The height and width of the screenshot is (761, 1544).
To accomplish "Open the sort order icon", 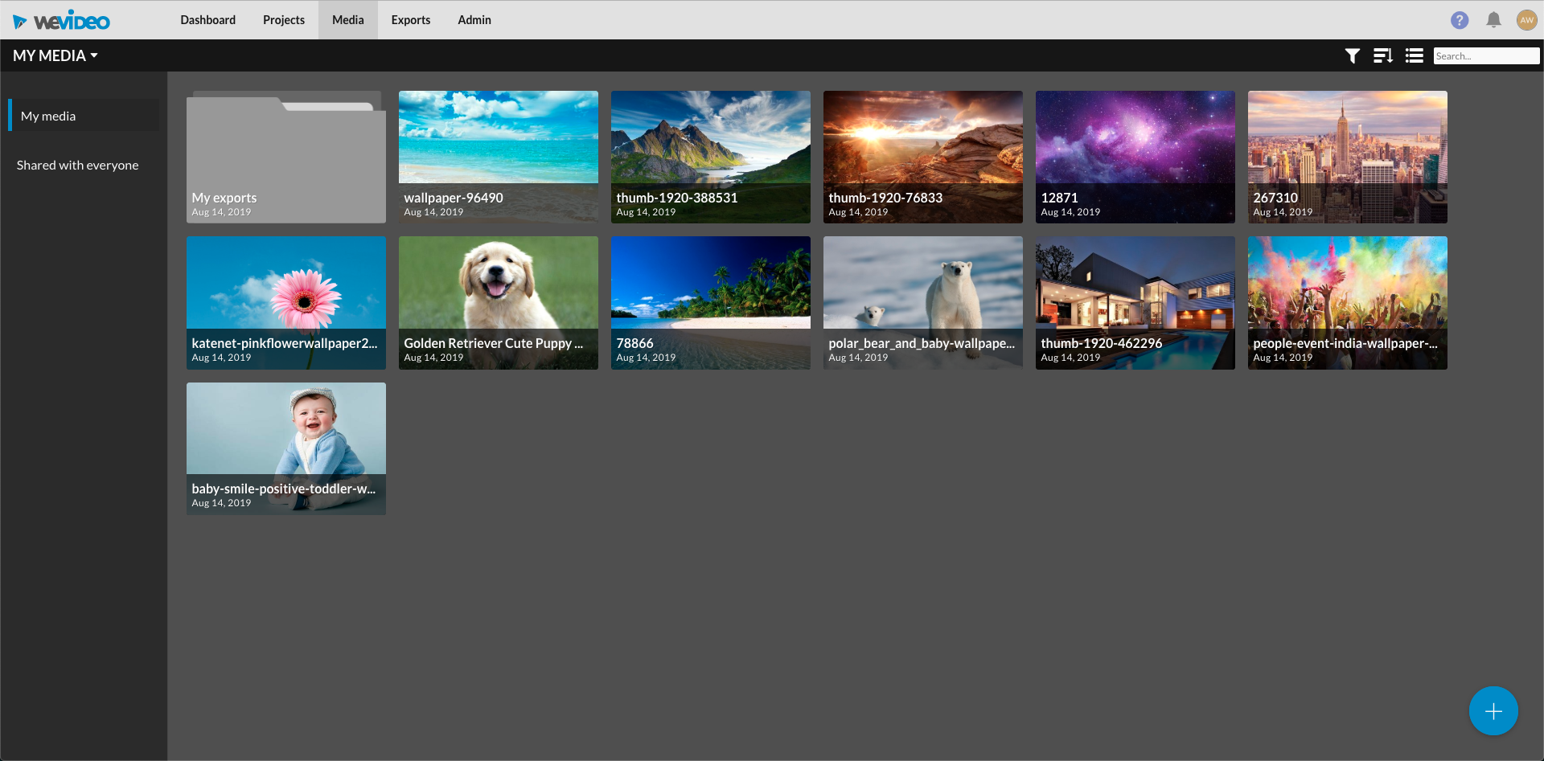I will 1383,55.
